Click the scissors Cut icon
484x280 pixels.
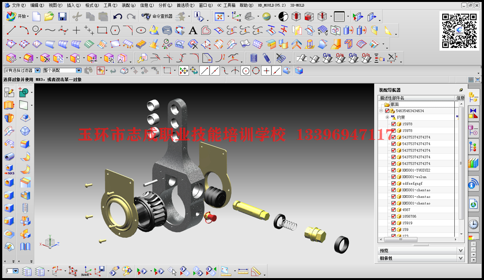click(77, 17)
